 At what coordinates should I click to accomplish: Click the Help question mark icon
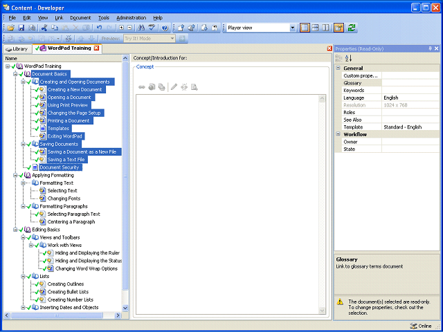(164, 28)
